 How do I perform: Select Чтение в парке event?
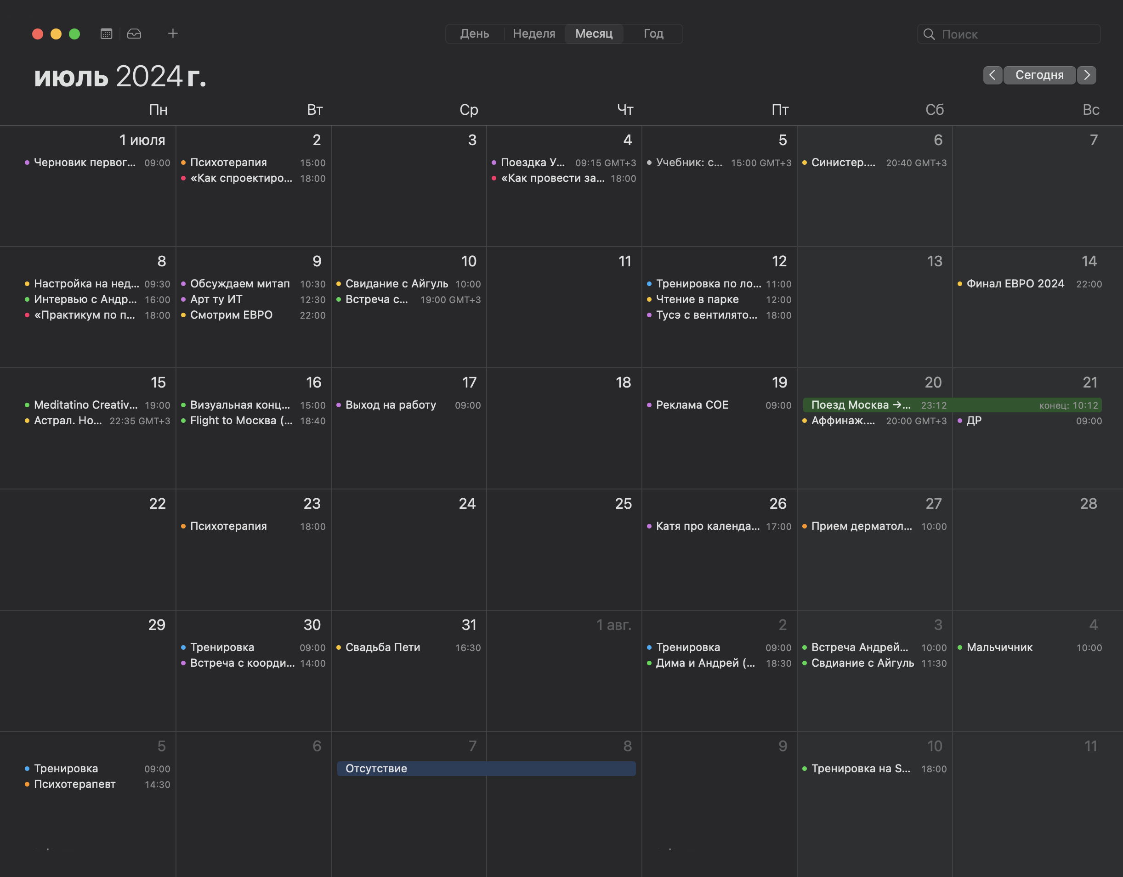point(719,299)
